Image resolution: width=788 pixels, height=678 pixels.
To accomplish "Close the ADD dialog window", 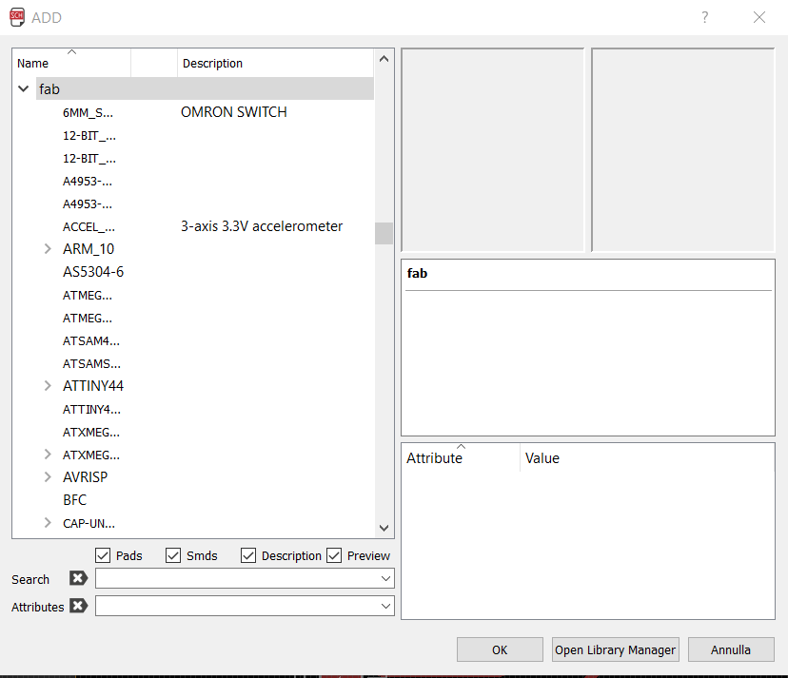I will tap(759, 17).
